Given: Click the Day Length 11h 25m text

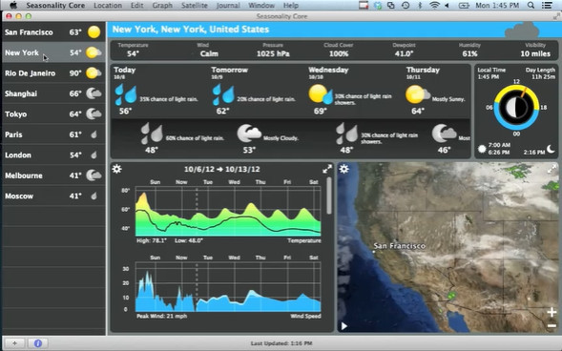Looking at the screenshot, I should pyautogui.click(x=540, y=73).
